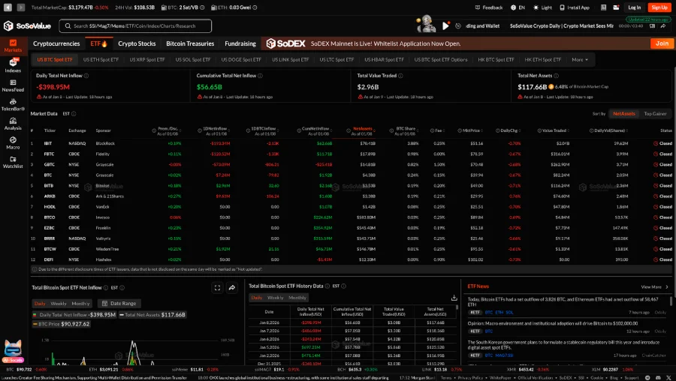This screenshot has width=676, height=381.
Task: Toggle Daily Total Net Inflow chart series
Action: (x=73, y=315)
